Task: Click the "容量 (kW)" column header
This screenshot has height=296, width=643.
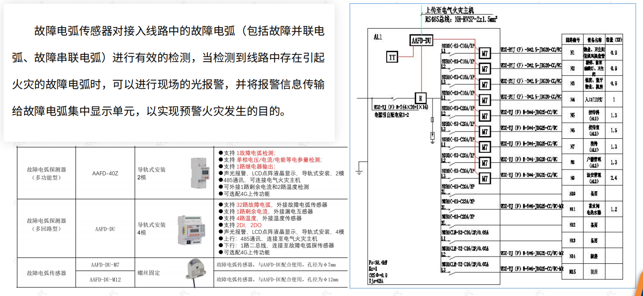Action: (x=614, y=40)
